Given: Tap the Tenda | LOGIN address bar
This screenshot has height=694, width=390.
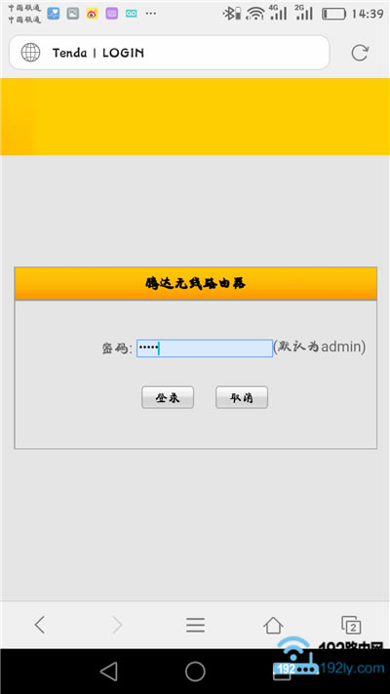Looking at the screenshot, I should pyautogui.click(x=170, y=53).
